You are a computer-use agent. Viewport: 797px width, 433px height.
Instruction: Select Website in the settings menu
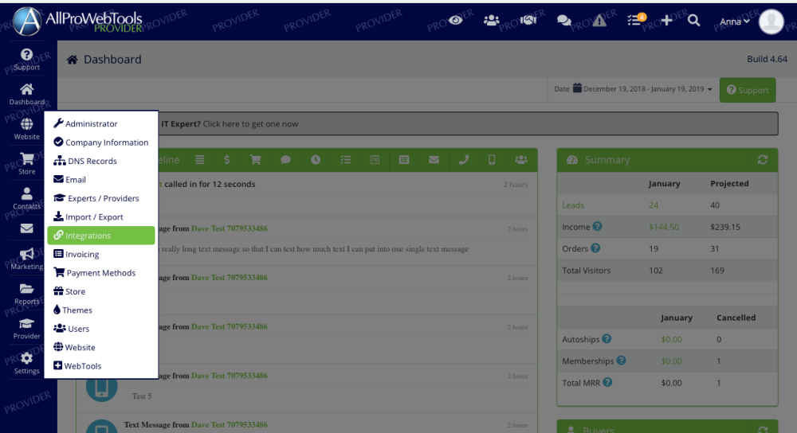click(x=101, y=347)
